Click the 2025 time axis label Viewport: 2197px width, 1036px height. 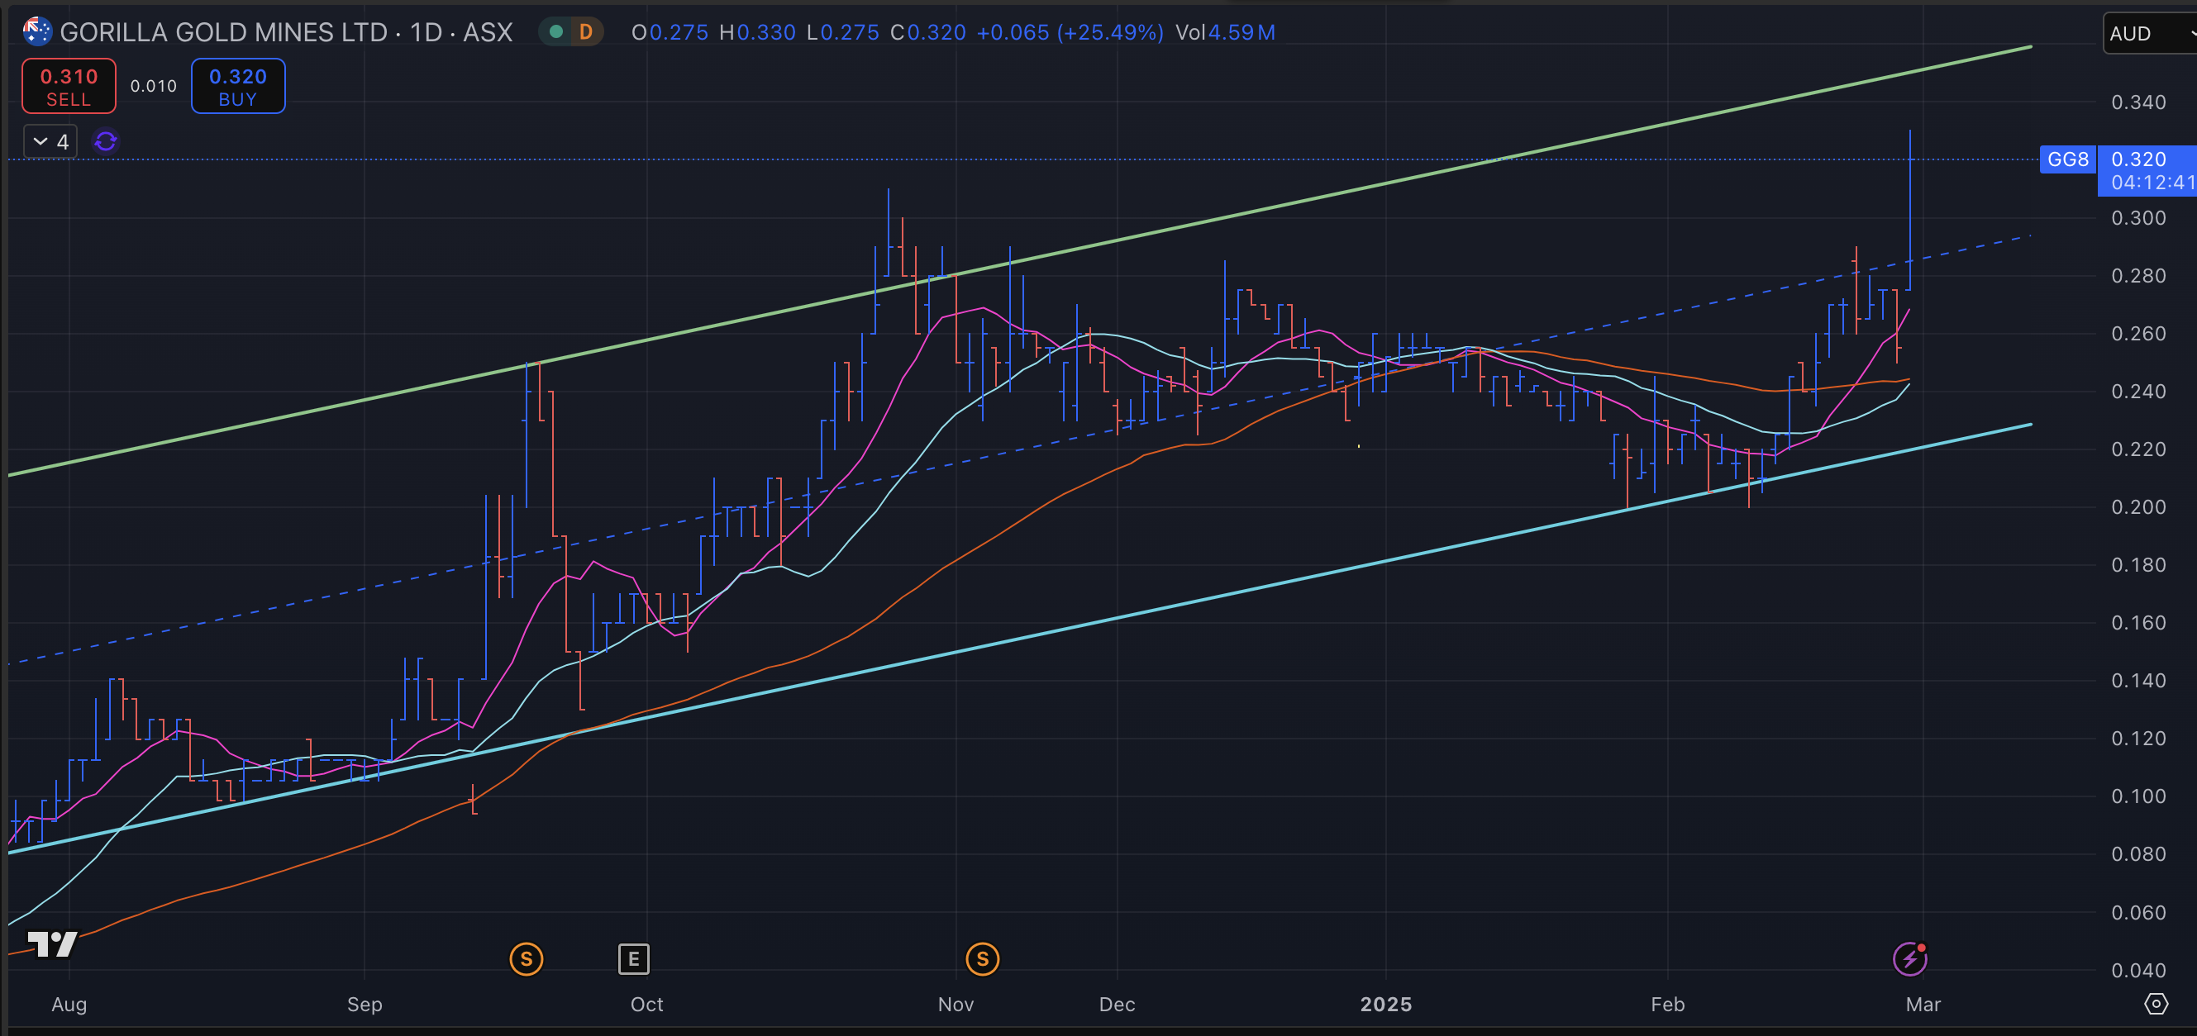pyautogui.click(x=1386, y=1005)
